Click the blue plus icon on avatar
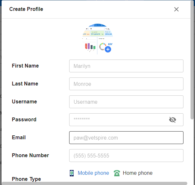Image resolution: width=195 pixels, height=185 pixels. tap(108, 49)
